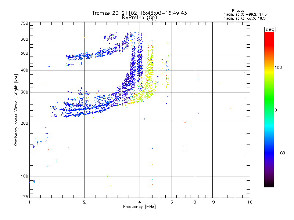Click the plot title 'Tromsø 20121102 16:48:00-16:49:43'
This screenshot has height=220, width=294.
[139, 13]
